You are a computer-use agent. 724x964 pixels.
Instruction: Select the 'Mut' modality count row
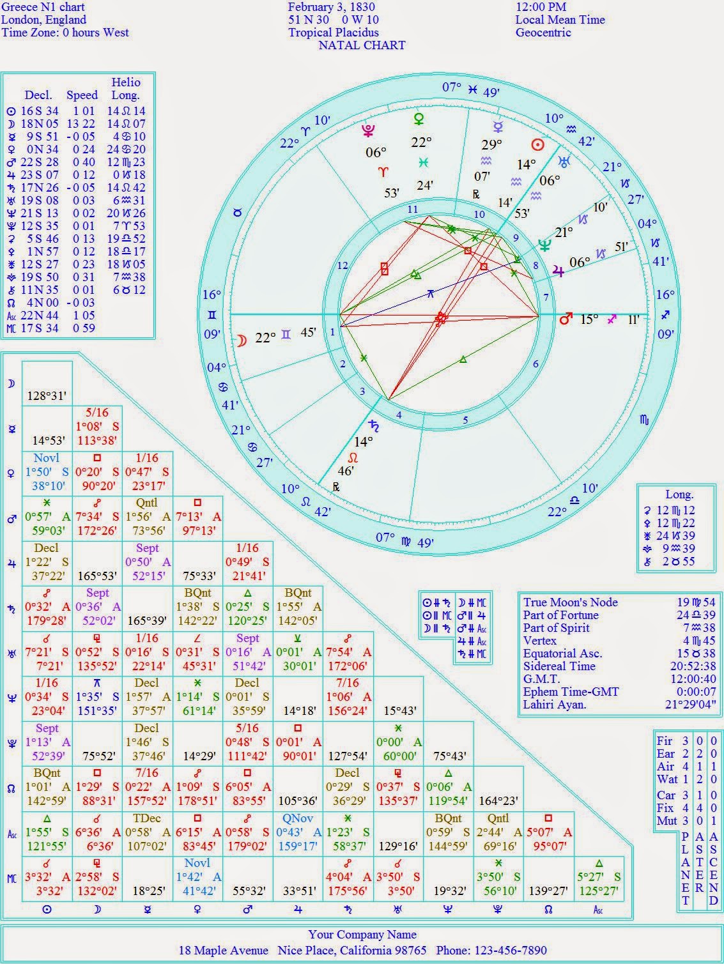(x=686, y=821)
